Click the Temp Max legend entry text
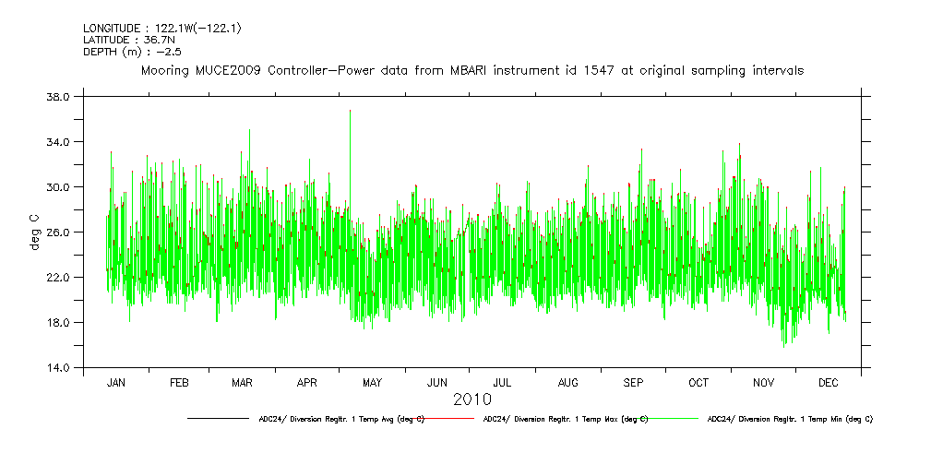The width and height of the screenshot is (931, 465). [565, 419]
